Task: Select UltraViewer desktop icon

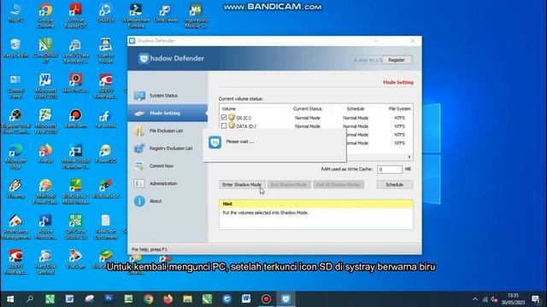Action: click(166, 13)
